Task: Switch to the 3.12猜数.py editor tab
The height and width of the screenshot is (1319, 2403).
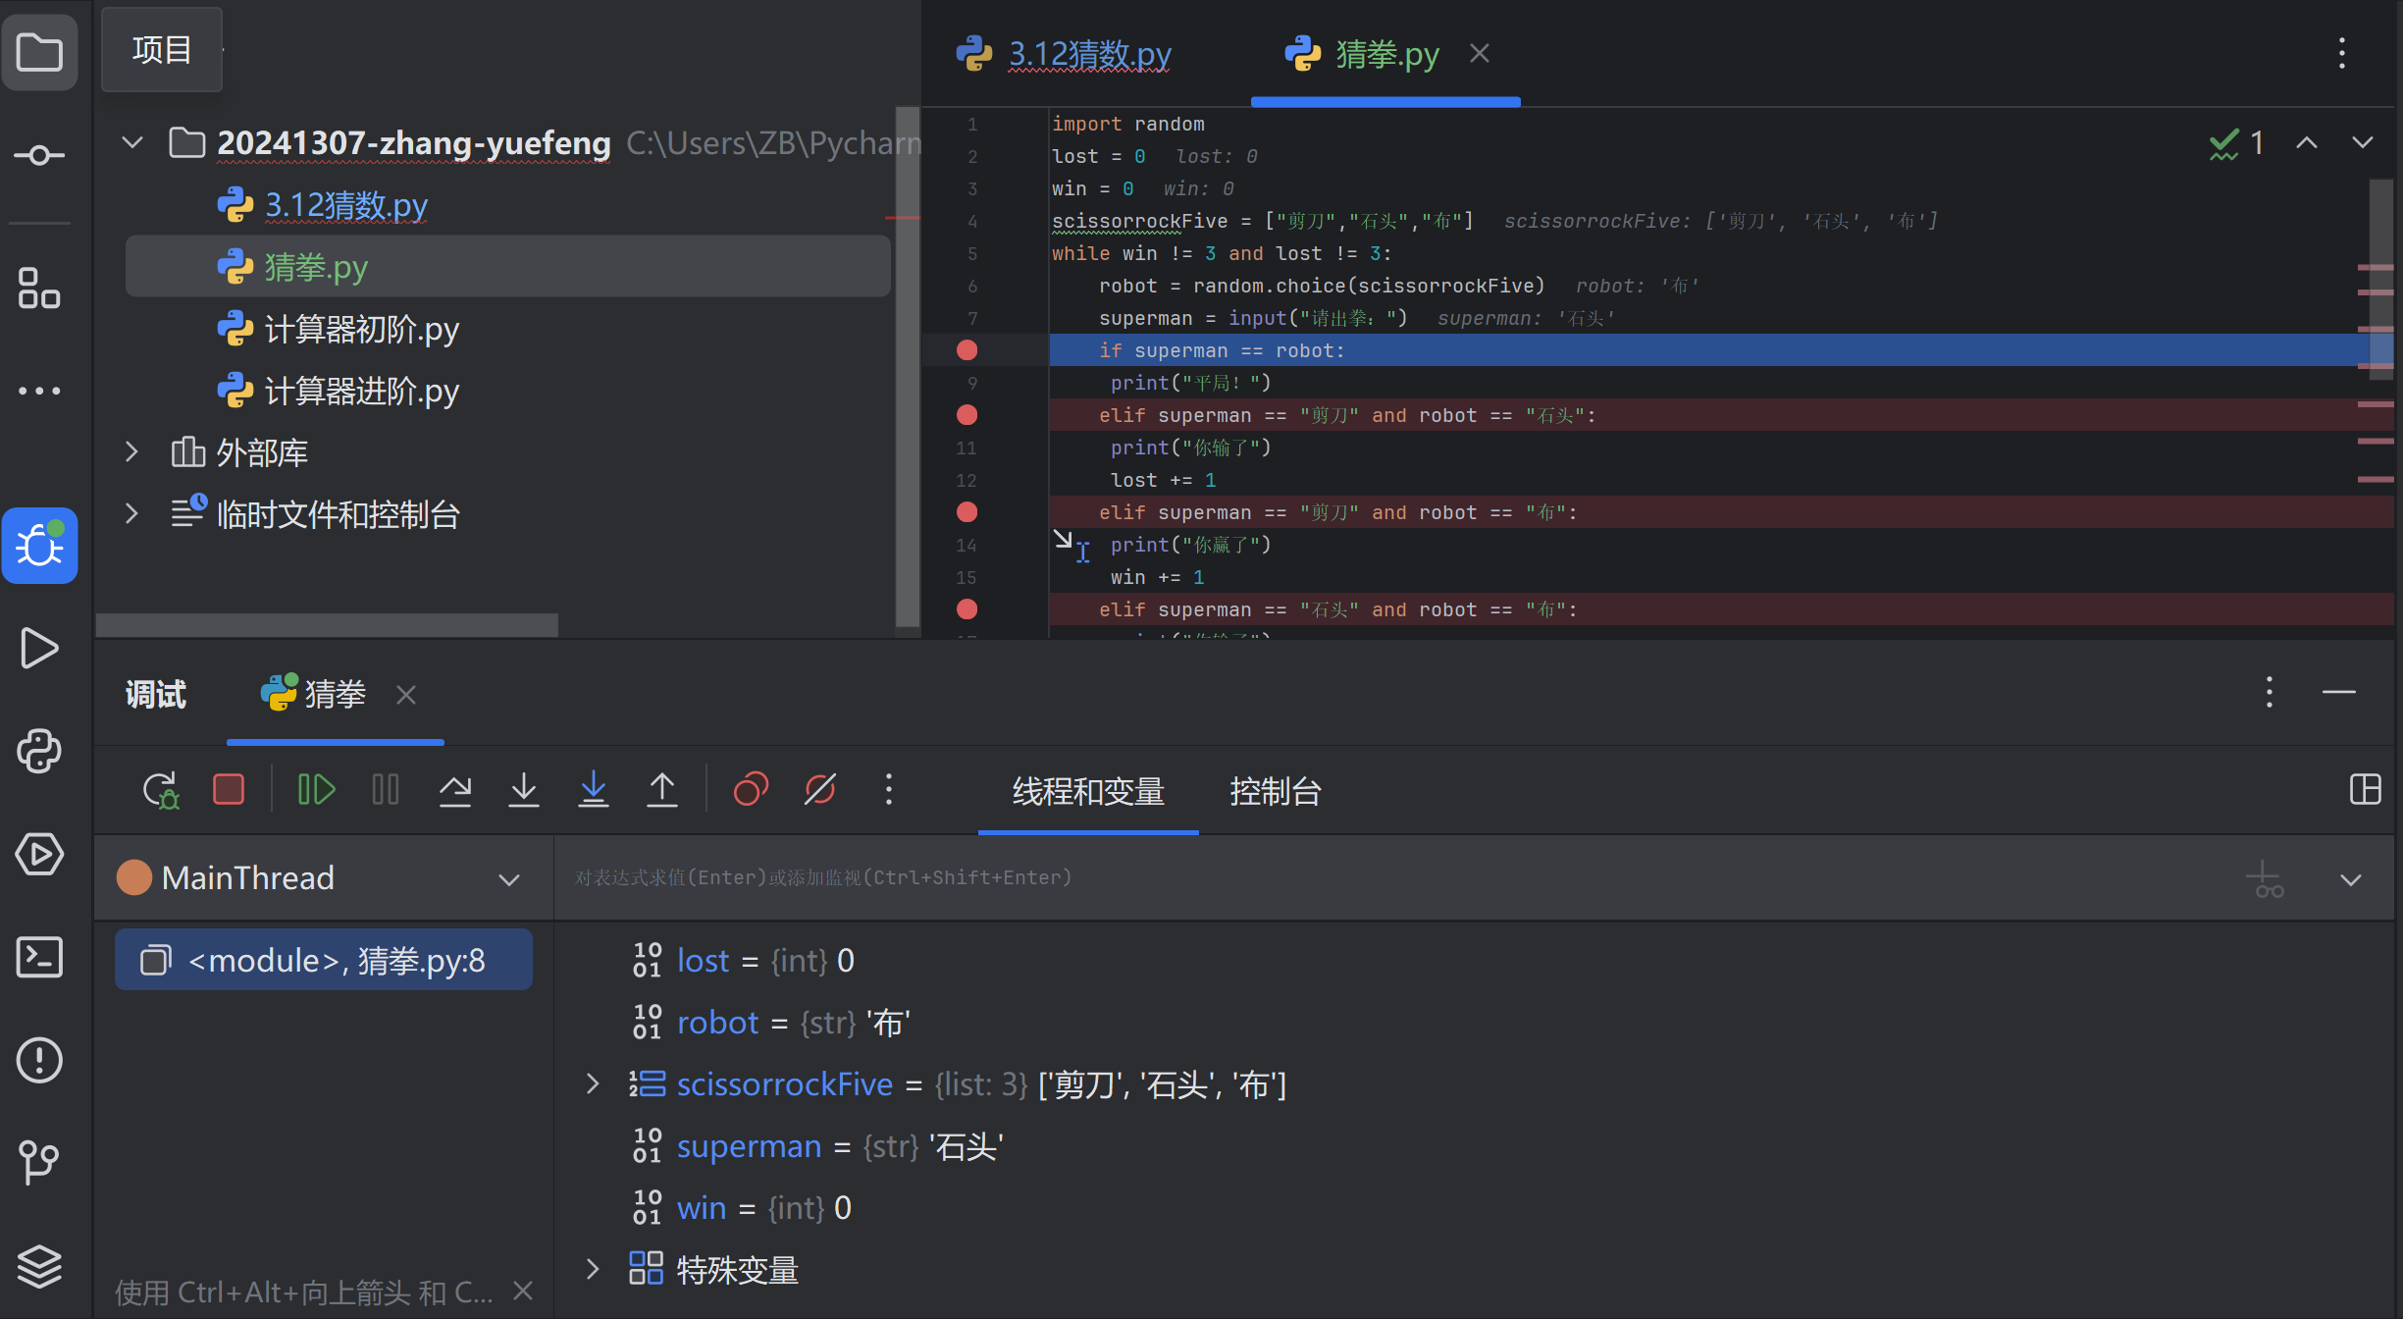Action: [x=1088, y=54]
